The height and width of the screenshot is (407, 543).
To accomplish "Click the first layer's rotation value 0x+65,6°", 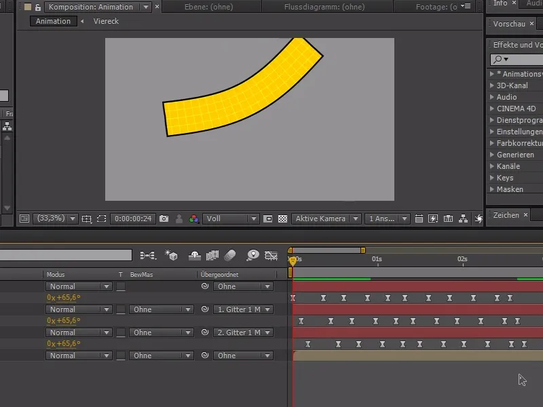I will coord(64,298).
